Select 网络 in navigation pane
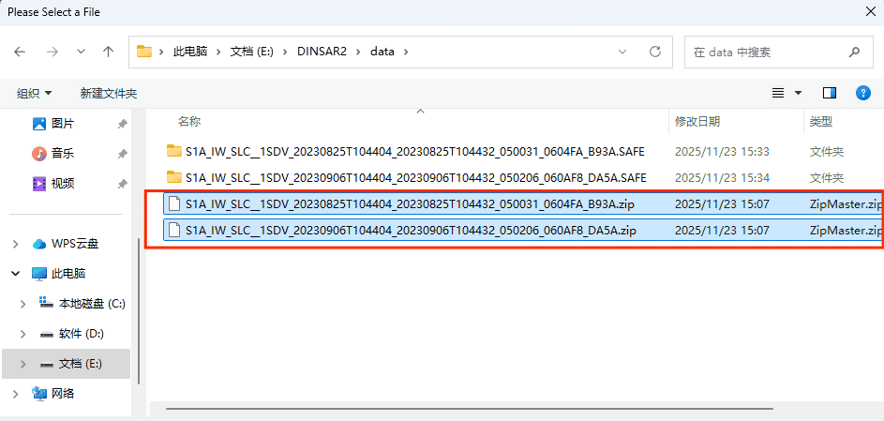884x421 pixels. tap(63, 394)
